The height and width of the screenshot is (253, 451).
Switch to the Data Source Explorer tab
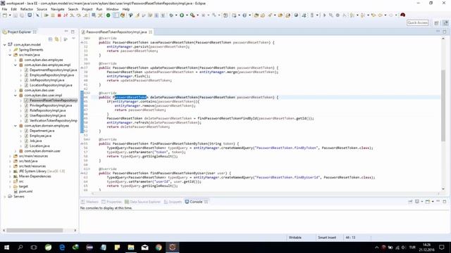pos(142,202)
